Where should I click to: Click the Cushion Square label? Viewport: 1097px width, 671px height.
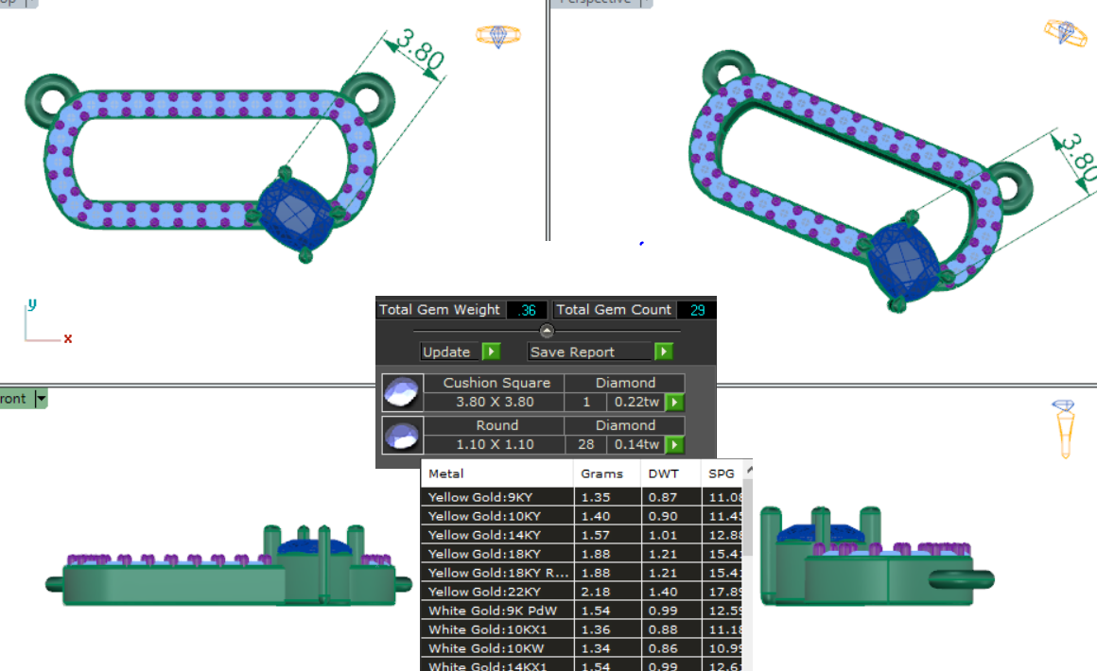click(x=496, y=383)
